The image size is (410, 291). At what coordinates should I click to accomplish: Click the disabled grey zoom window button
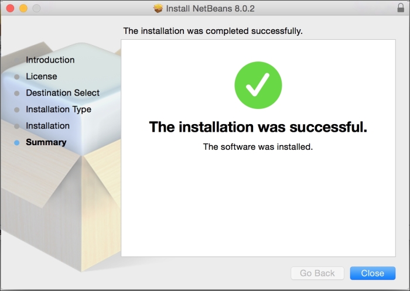[36, 8]
